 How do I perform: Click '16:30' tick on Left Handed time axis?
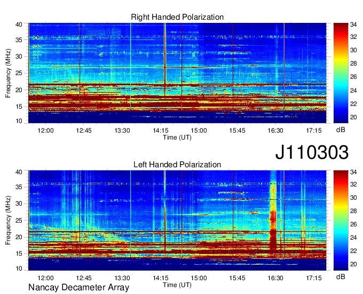pos(275,278)
